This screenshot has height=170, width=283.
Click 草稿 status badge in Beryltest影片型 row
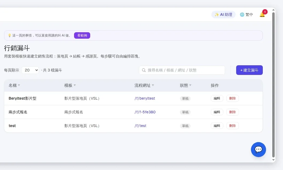(x=185, y=99)
